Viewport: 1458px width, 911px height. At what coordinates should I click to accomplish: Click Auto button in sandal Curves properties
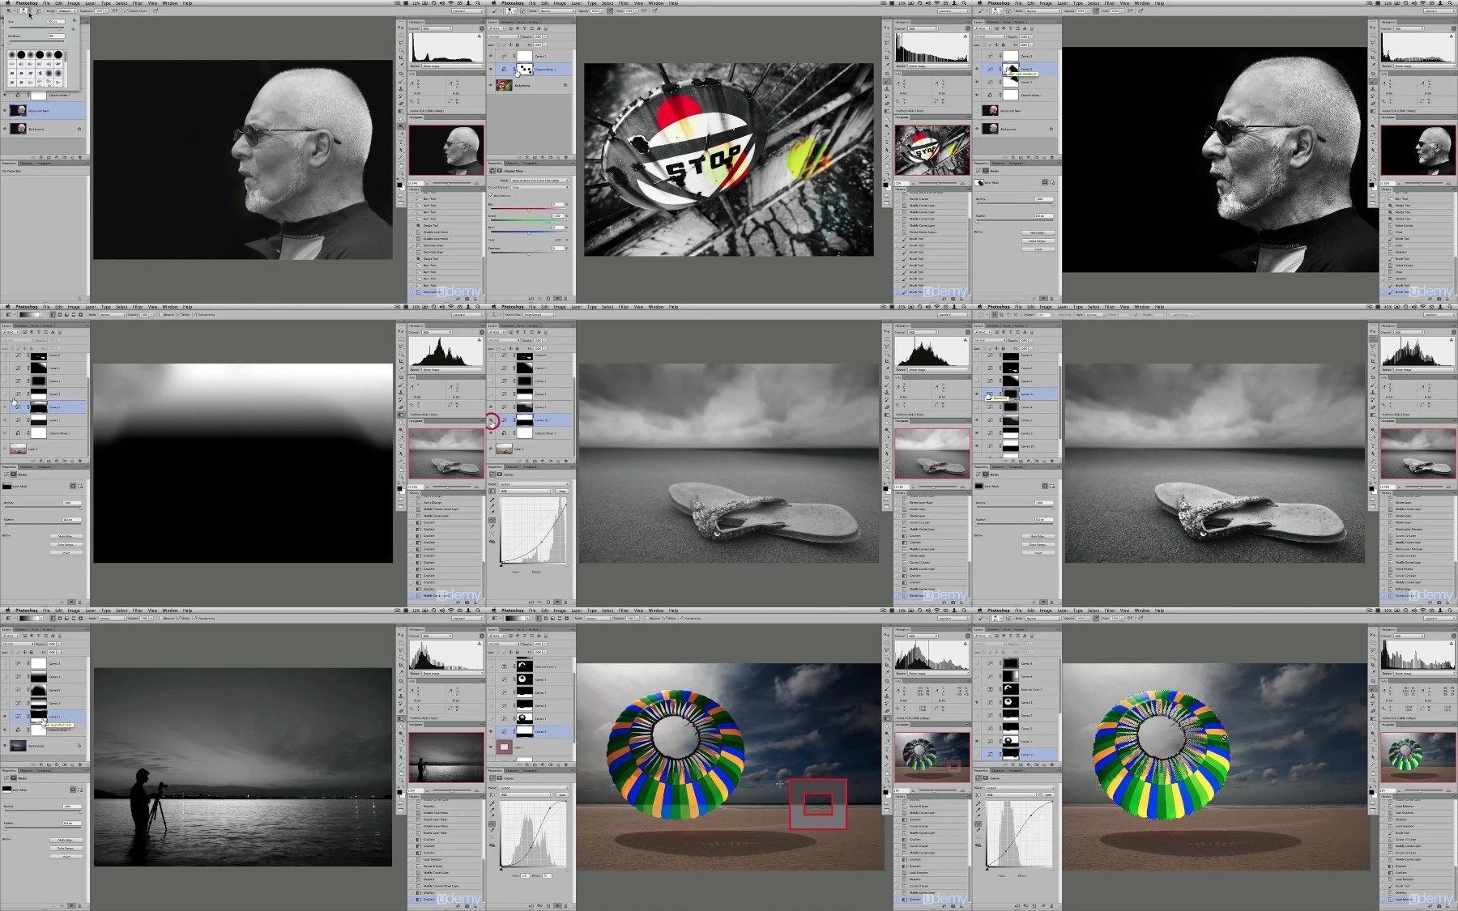click(x=562, y=491)
